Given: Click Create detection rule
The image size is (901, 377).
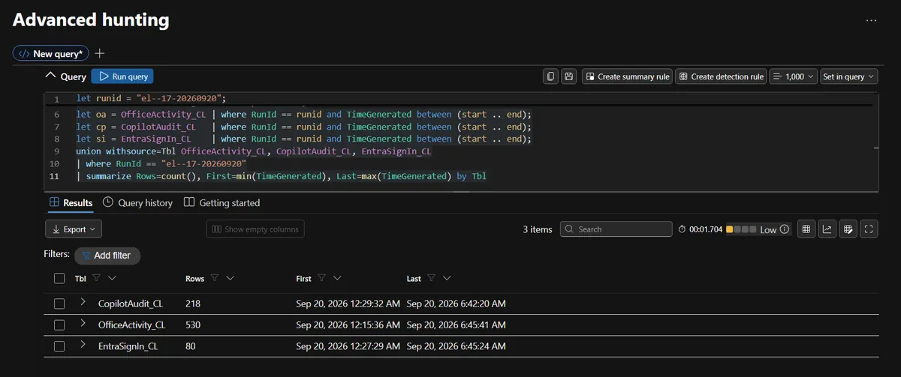Looking at the screenshot, I should click(x=721, y=76).
